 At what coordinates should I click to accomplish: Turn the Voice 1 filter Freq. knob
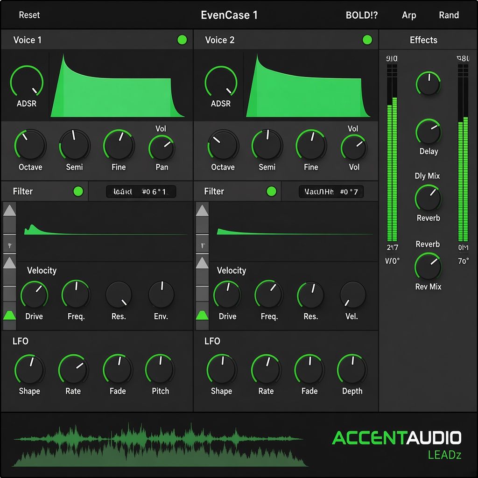click(x=76, y=294)
